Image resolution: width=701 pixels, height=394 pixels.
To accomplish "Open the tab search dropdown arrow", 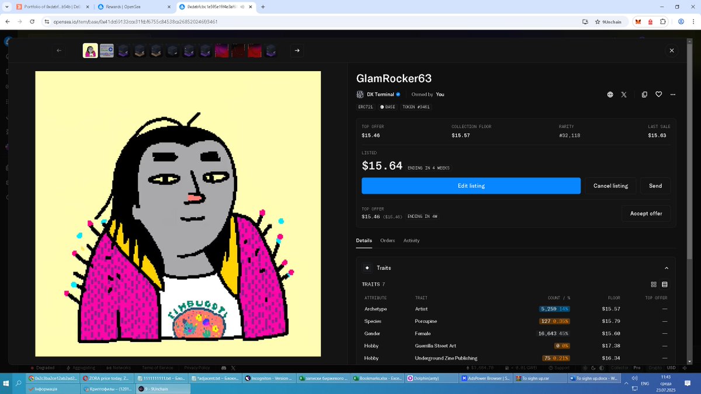I will point(8,7).
